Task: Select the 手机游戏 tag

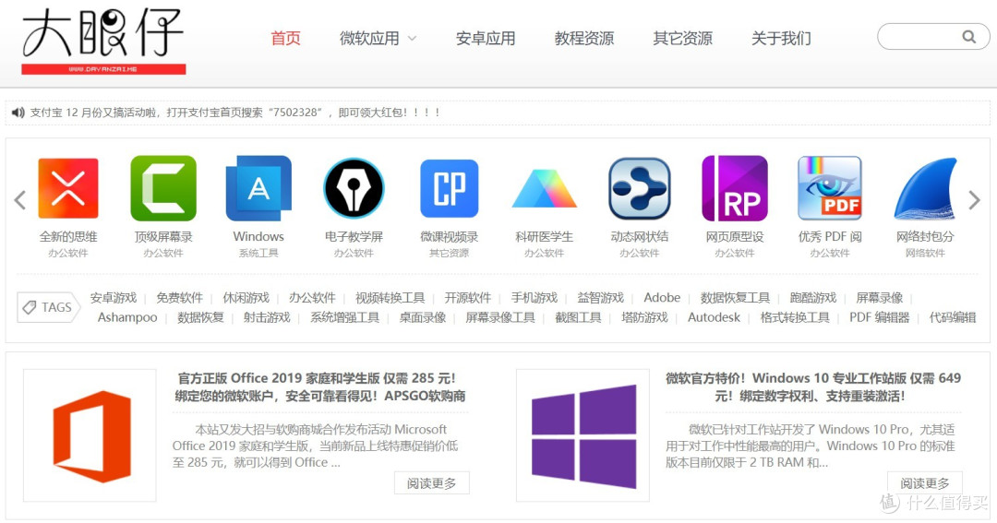Action: click(535, 297)
